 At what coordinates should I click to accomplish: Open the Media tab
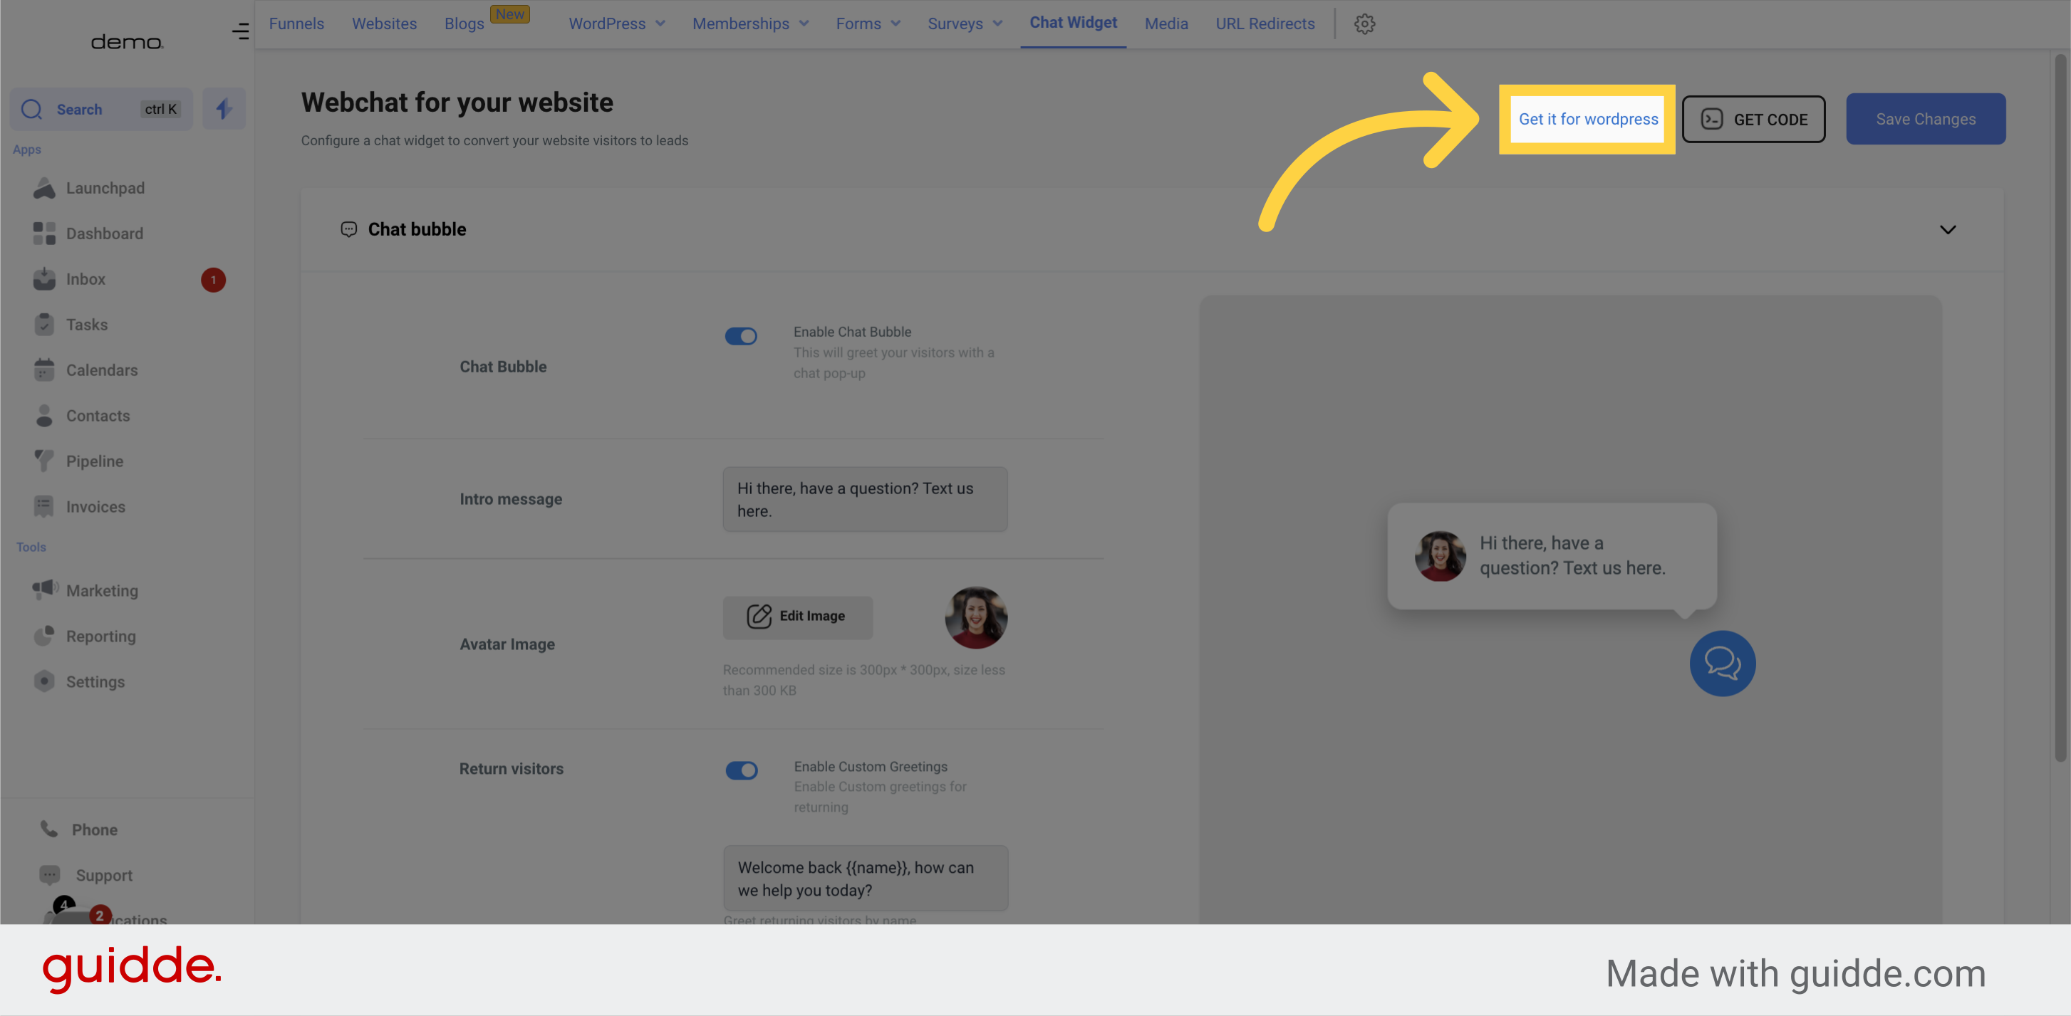tap(1166, 24)
